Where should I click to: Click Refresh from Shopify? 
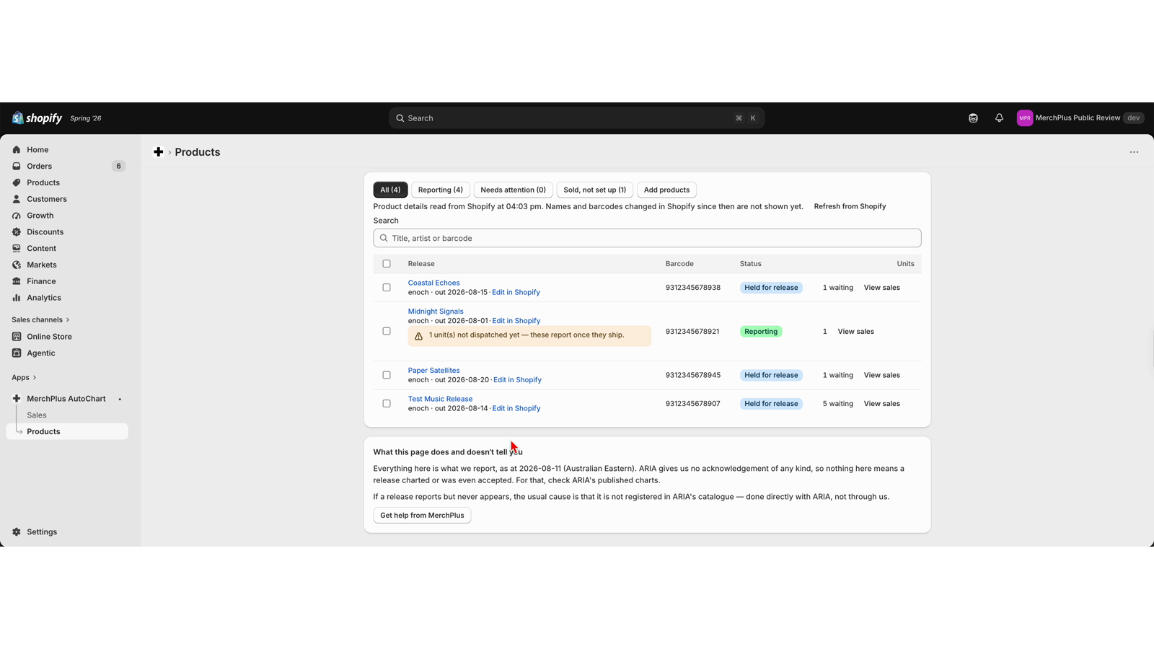click(x=850, y=206)
